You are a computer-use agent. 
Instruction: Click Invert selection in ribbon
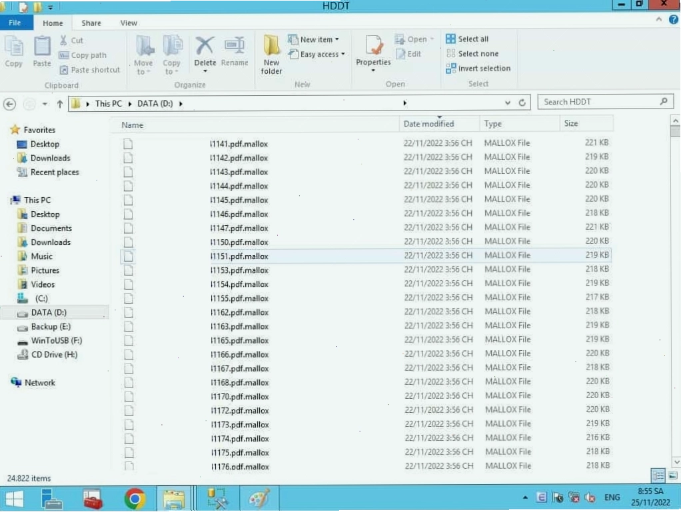pyautogui.click(x=478, y=69)
